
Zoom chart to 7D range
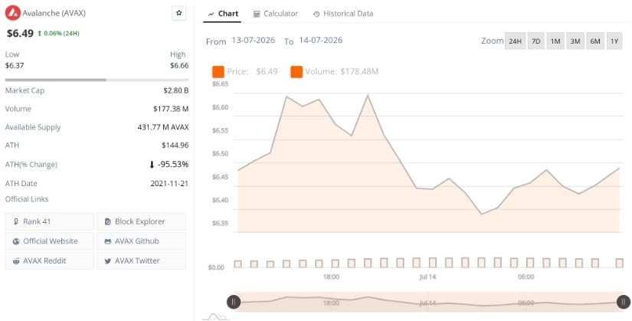click(x=535, y=41)
